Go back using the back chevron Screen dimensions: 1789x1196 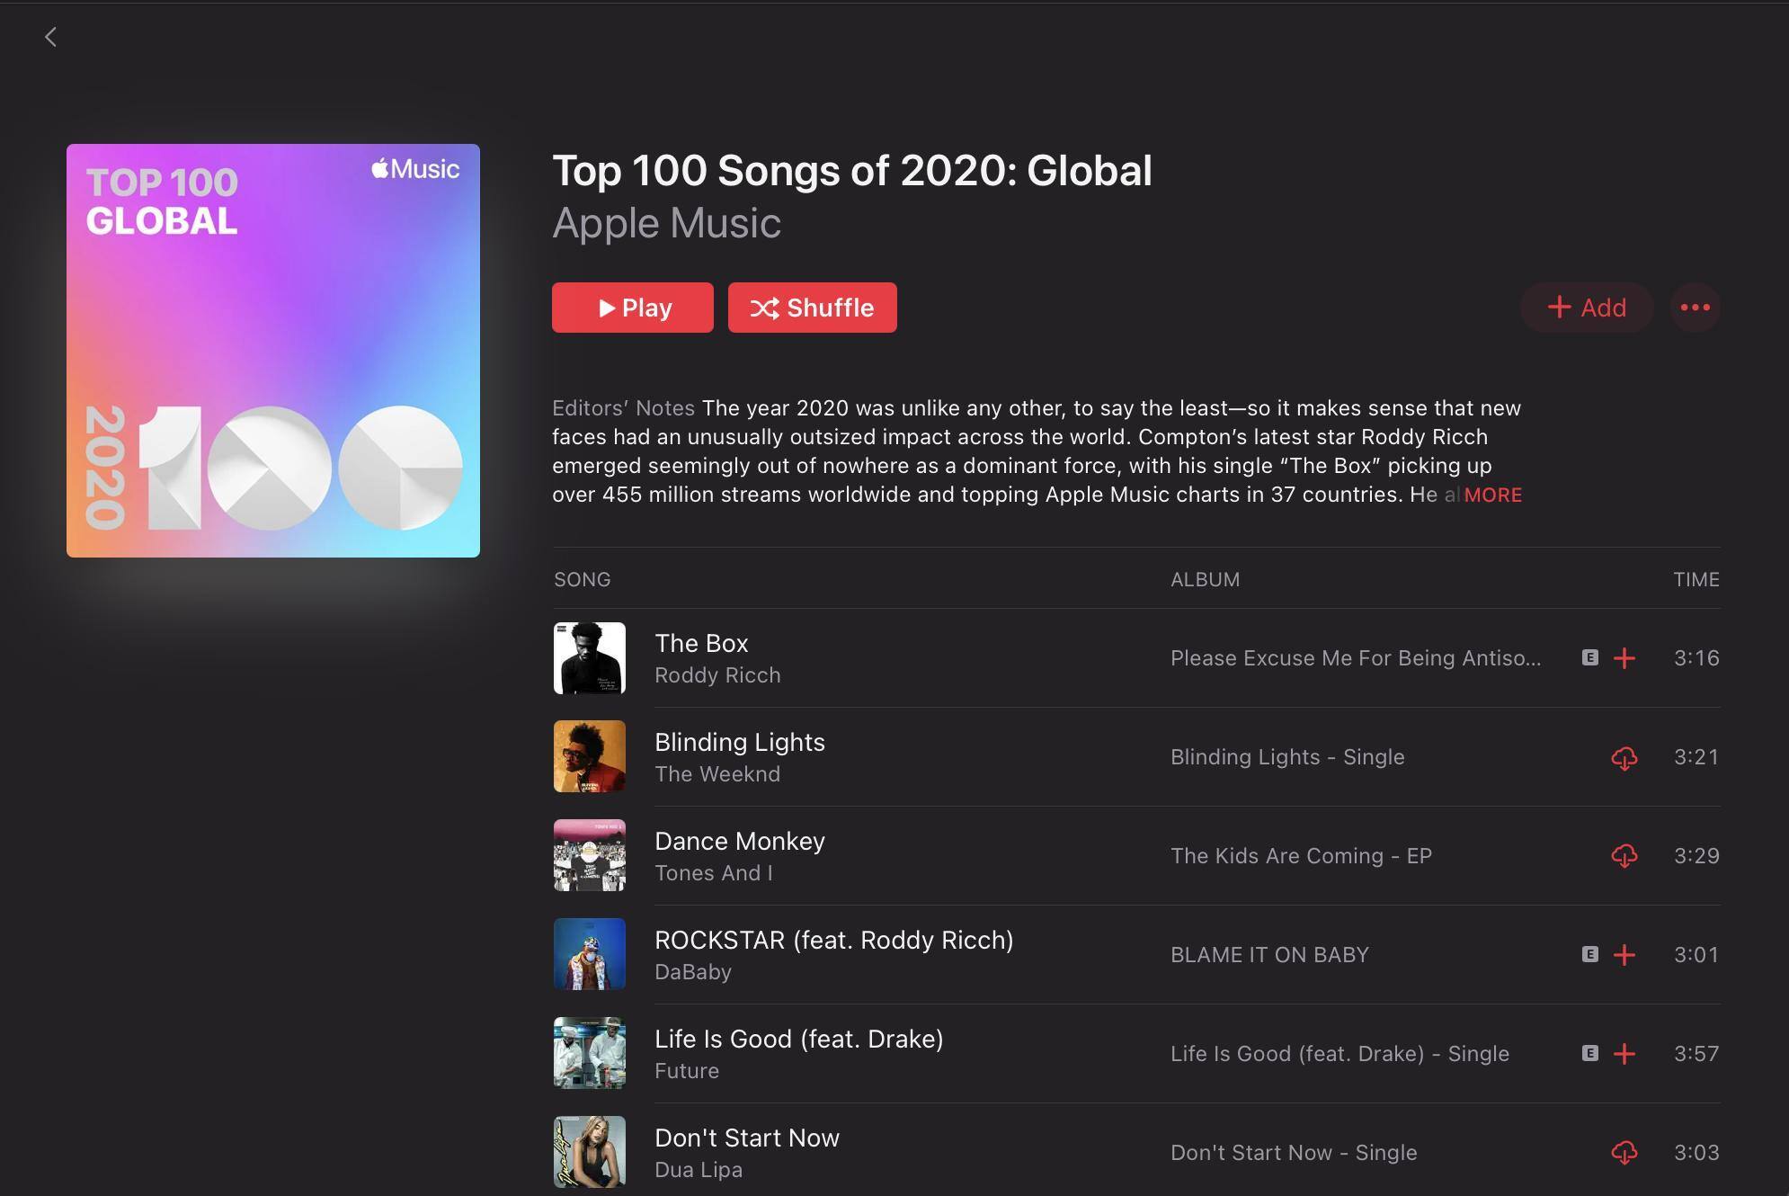click(50, 37)
